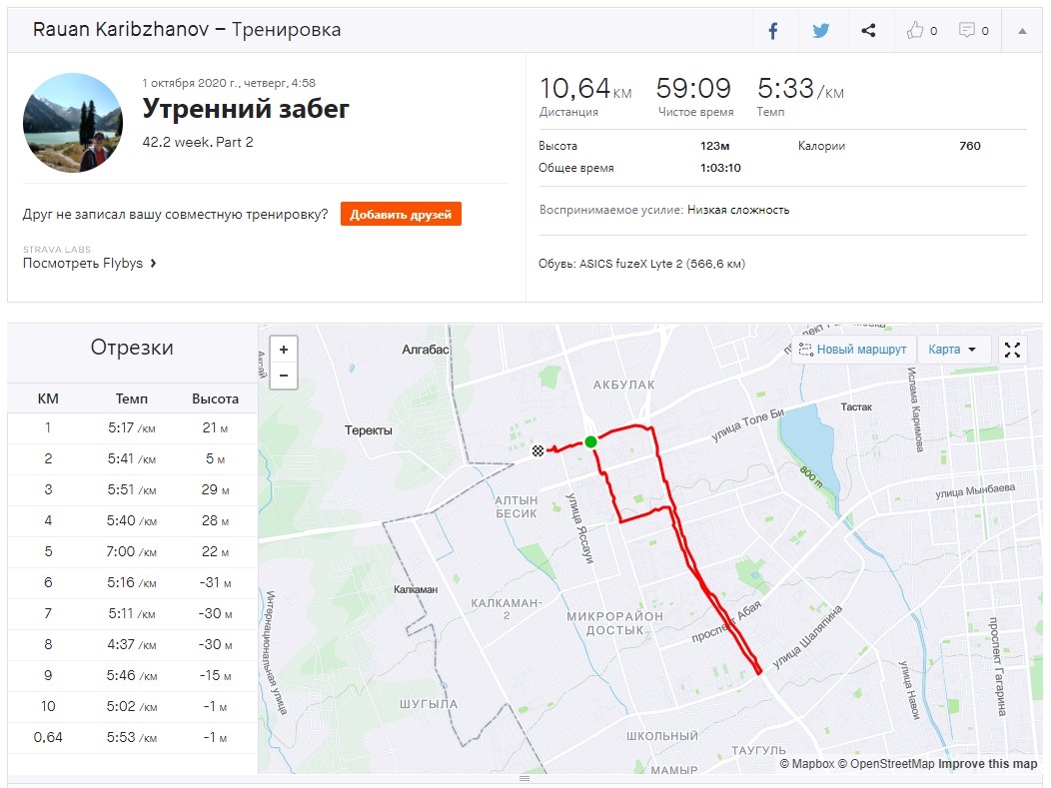Image resolution: width=1051 pixels, height=788 pixels.
Task: Open the share options icon
Action: coord(868,31)
